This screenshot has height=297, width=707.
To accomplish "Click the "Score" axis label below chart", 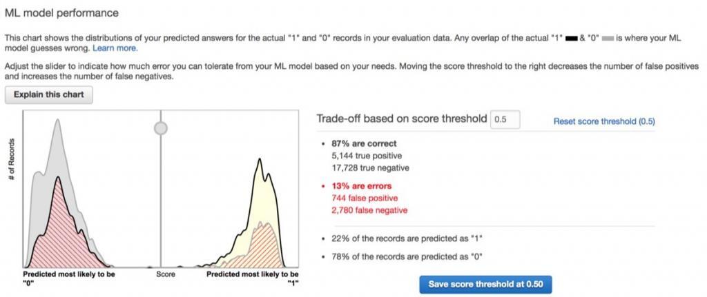I will [166, 274].
